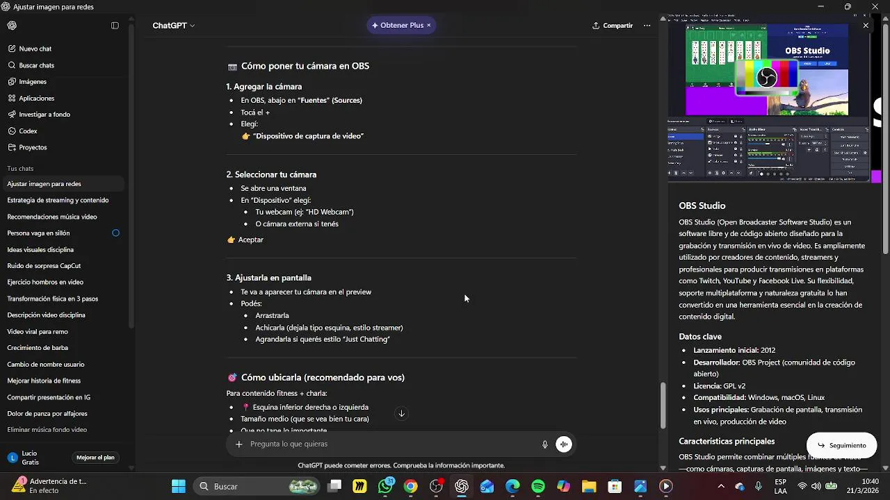Viewport: 890px width, 500px height.
Task: Click the Mejorar el plan button
Action: [95, 458]
